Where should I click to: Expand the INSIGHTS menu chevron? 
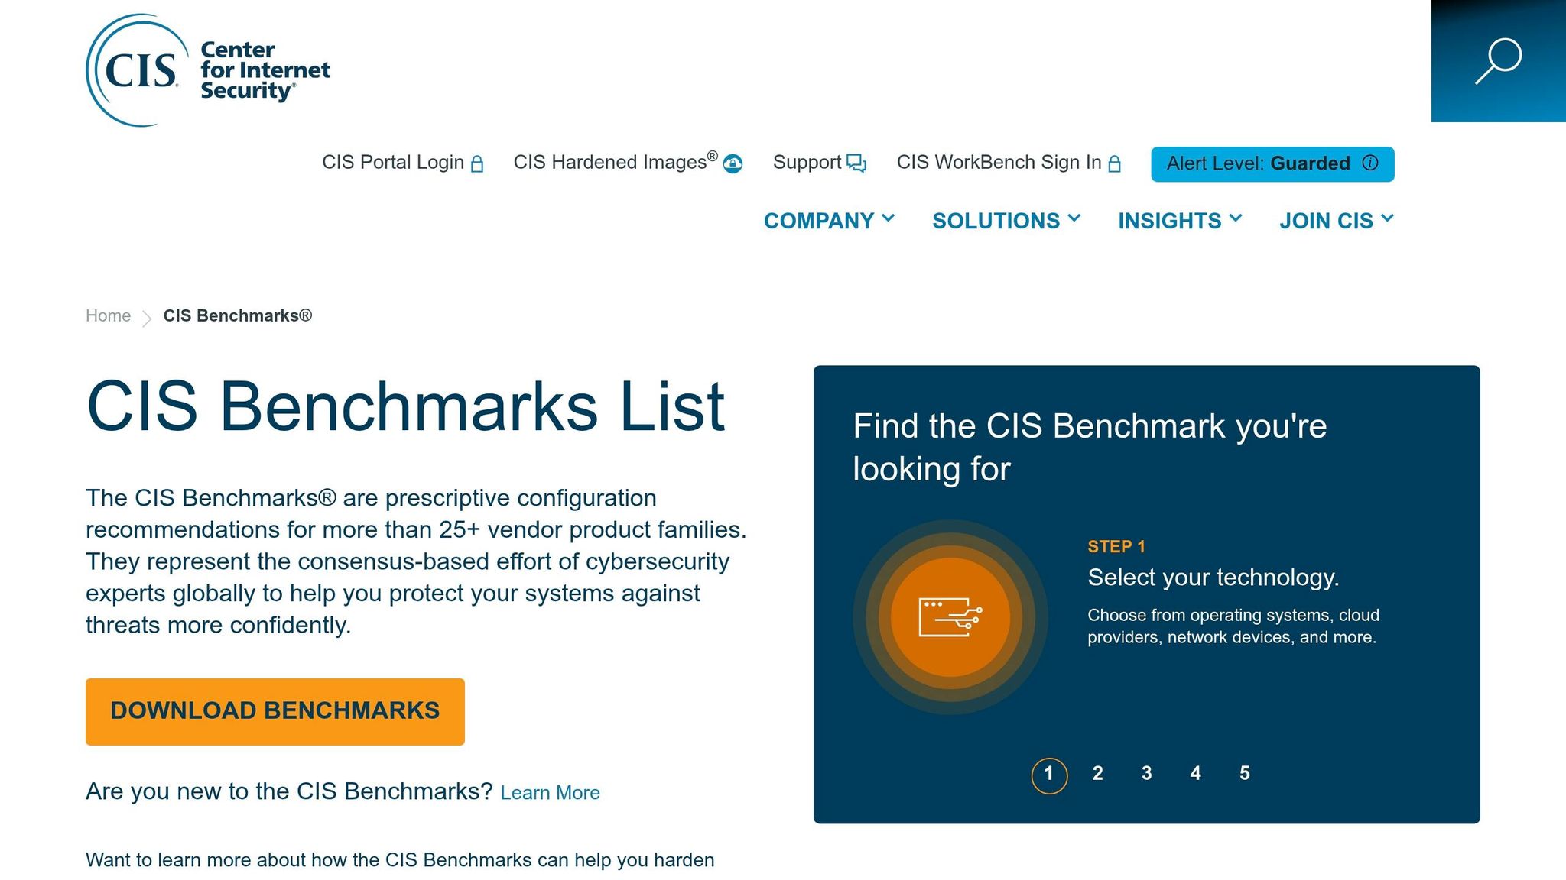(1236, 218)
